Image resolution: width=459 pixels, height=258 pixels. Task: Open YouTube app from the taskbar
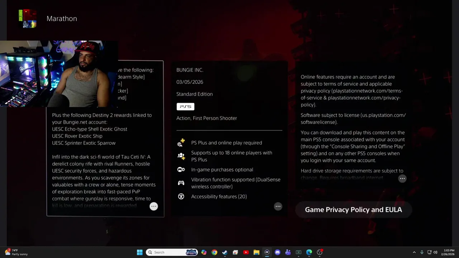coord(246,252)
